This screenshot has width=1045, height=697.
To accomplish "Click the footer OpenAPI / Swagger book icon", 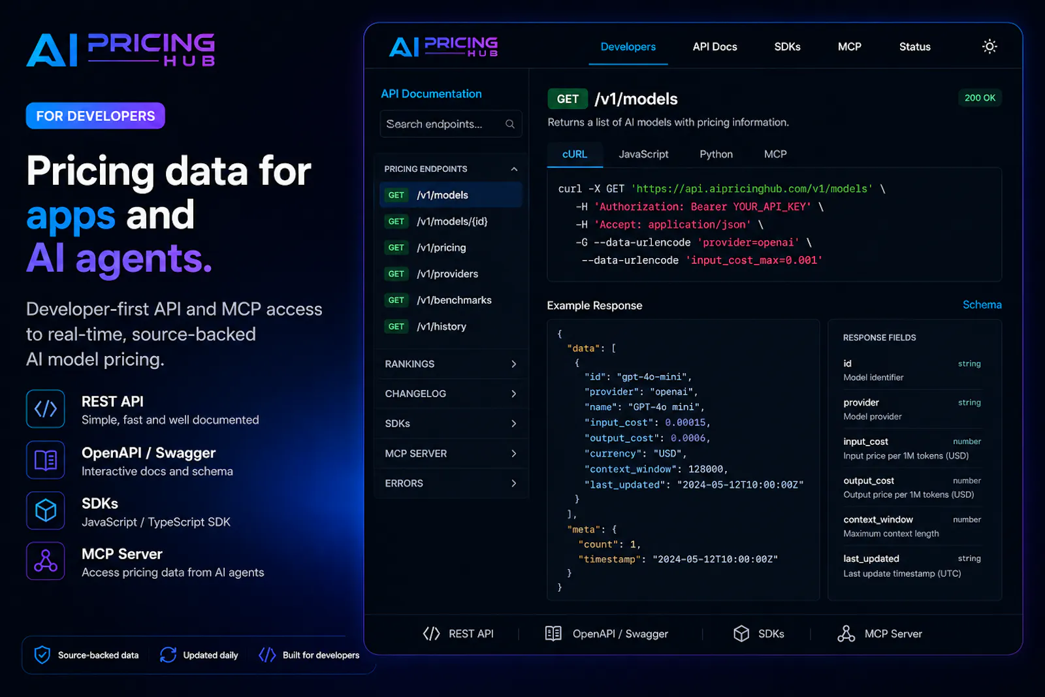I will (553, 634).
